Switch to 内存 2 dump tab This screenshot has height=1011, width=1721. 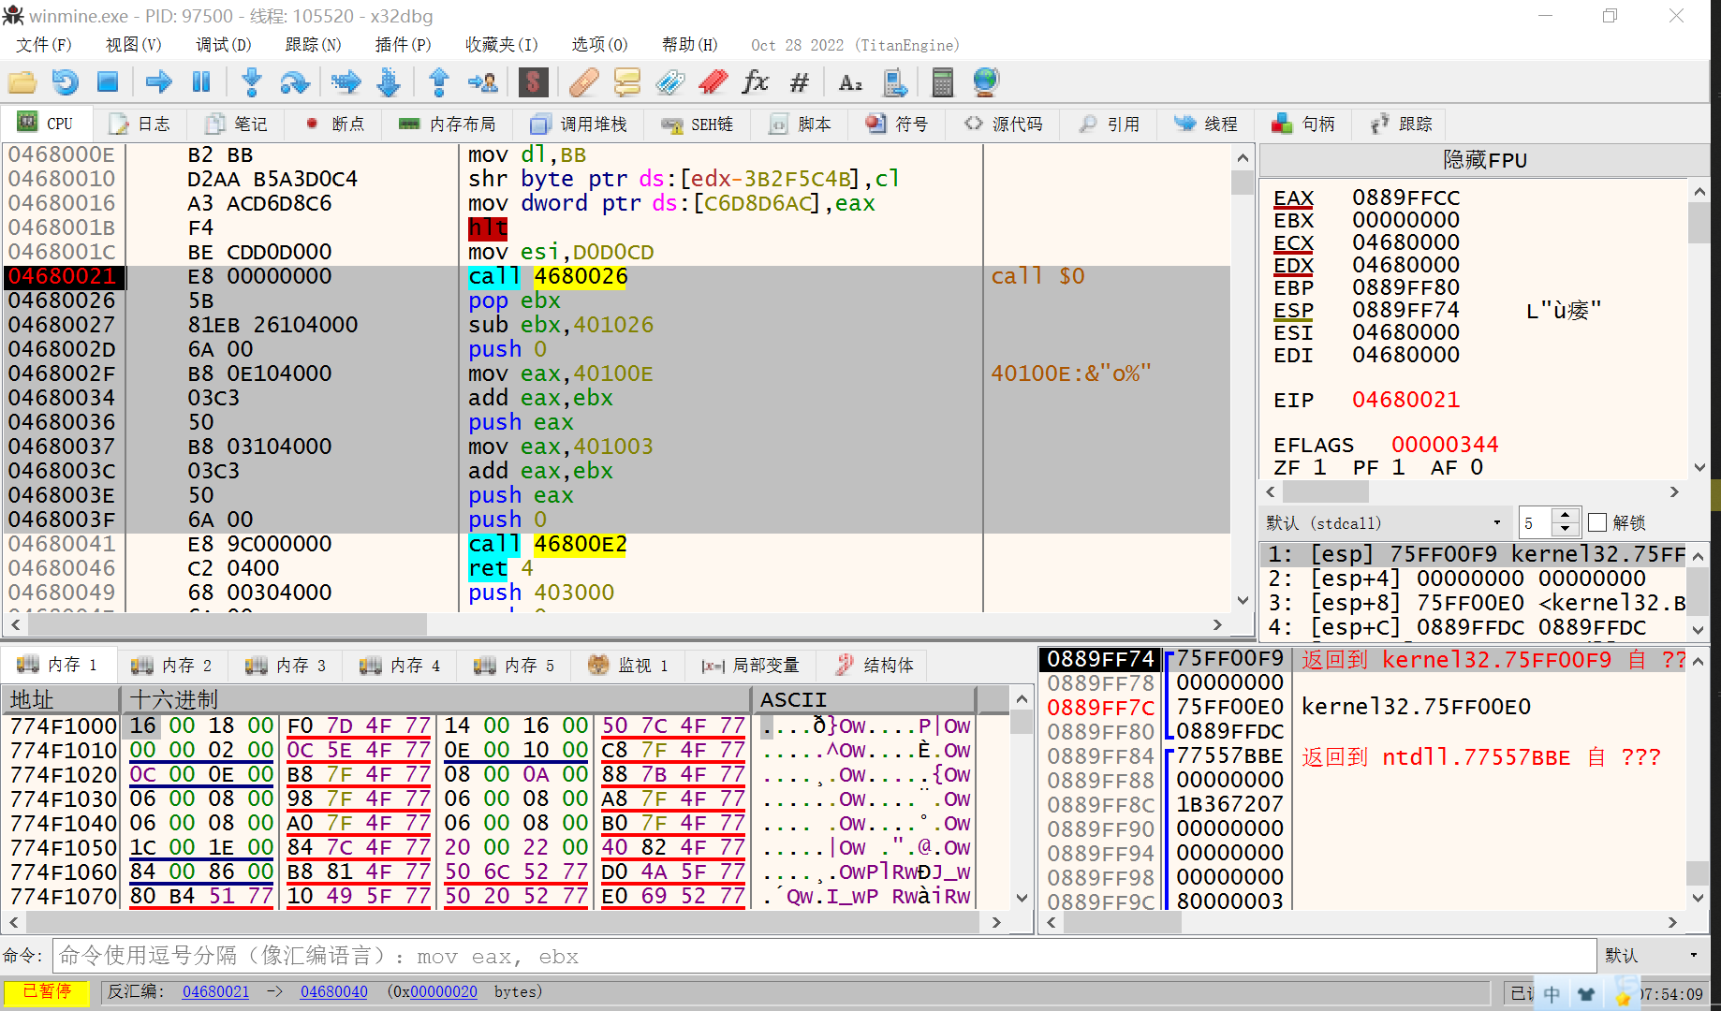(172, 665)
